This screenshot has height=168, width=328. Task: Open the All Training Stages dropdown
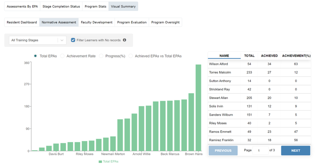(34, 40)
